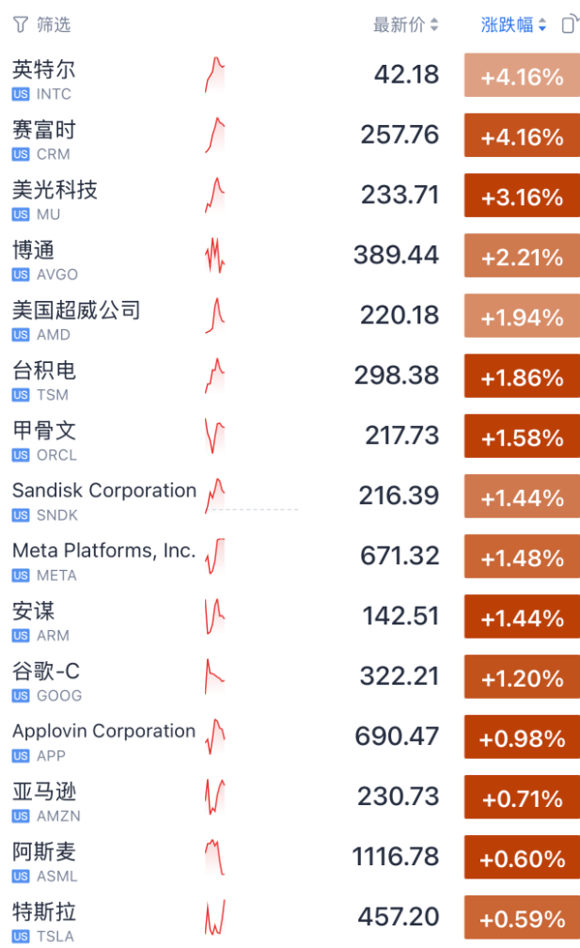This screenshot has width=580, height=948.
Task: Sort the list by 最新价 column
Action: tap(405, 25)
